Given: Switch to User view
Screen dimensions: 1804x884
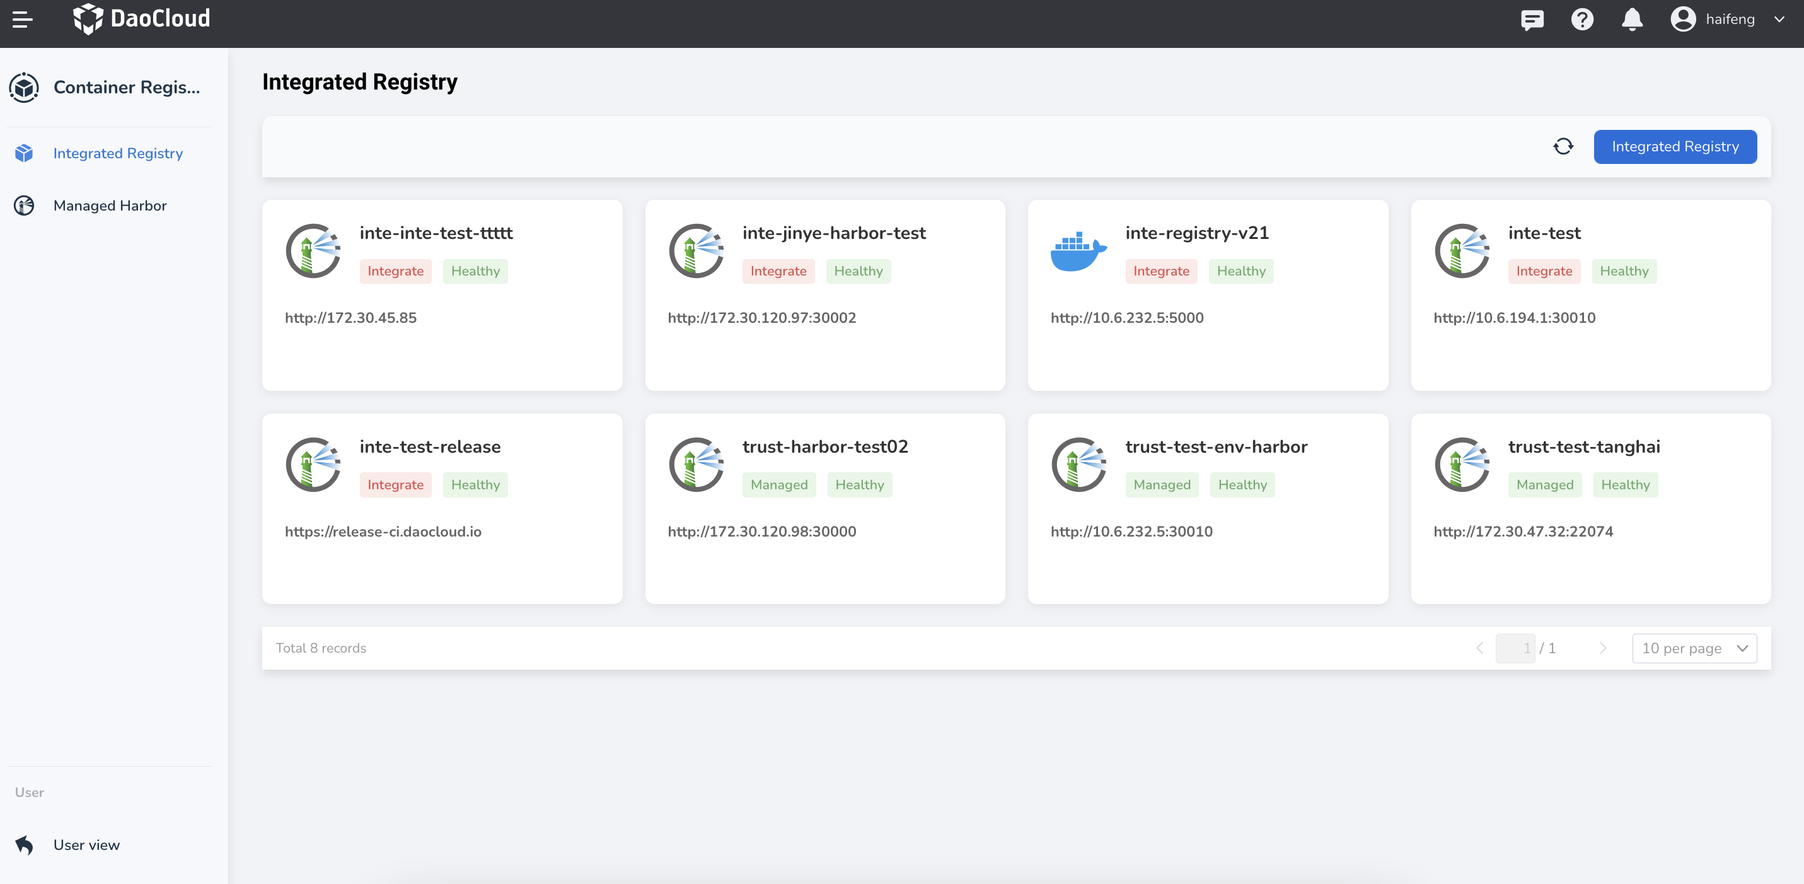Looking at the screenshot, I should pyautogui.click(x=86, y=846).
